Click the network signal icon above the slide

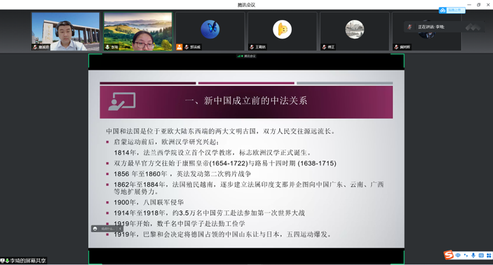(239, 56)
